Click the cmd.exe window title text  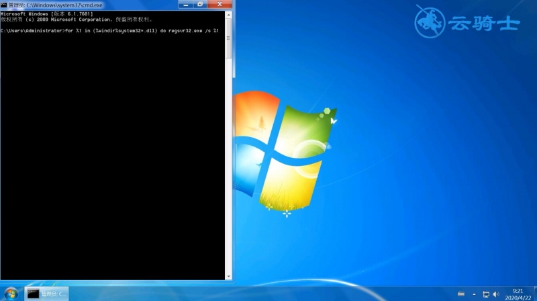(56, 5)
